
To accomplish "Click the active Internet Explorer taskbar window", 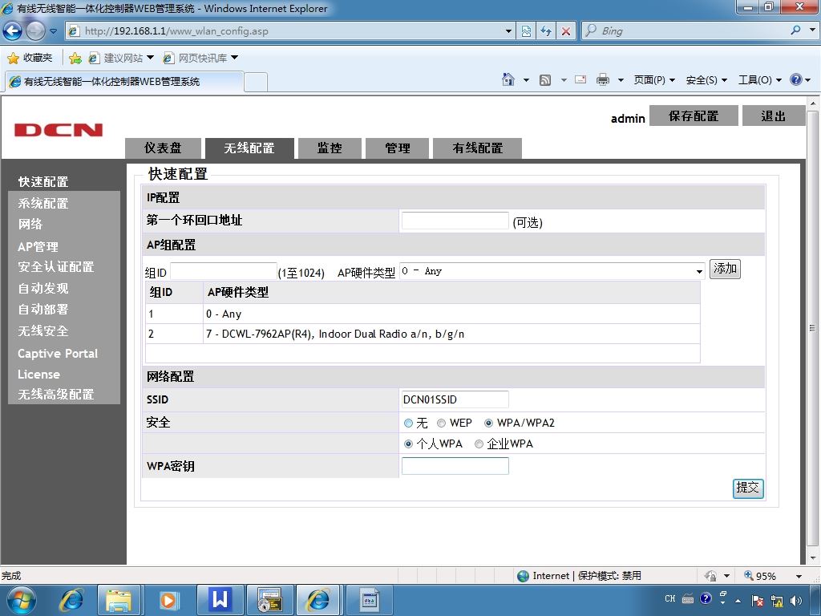I will 319,599.
